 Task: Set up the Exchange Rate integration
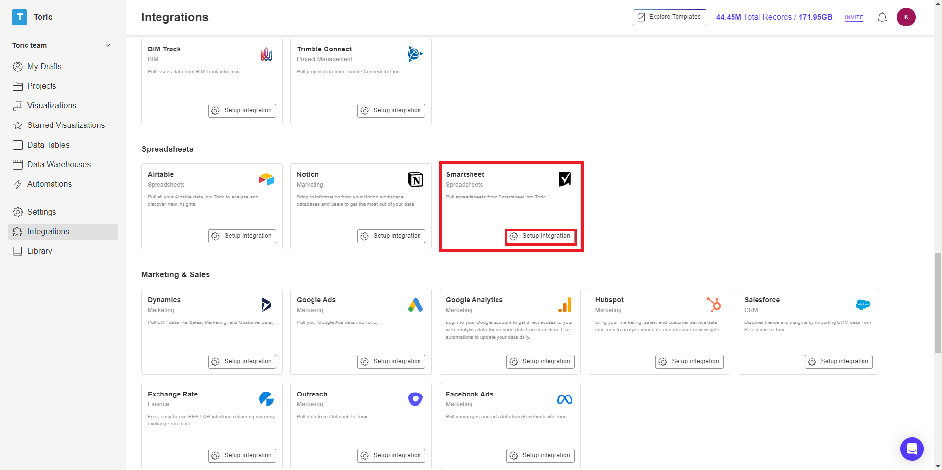pyautogui.click(x=242, y=456)
